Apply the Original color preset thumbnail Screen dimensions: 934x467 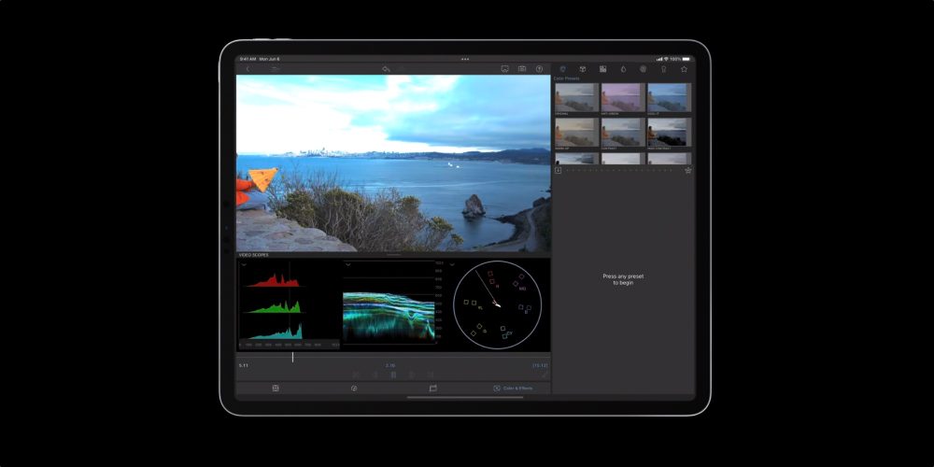tap(575, 98)
